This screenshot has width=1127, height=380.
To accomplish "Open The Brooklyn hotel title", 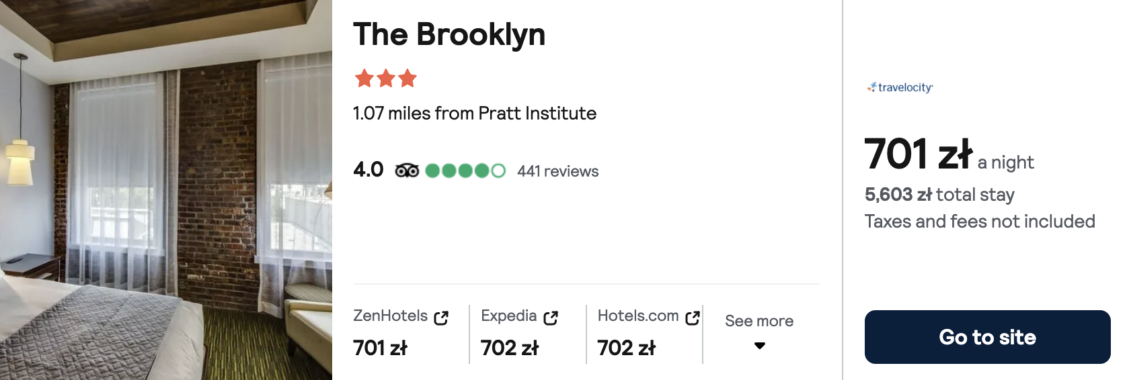I will point(449,34).
